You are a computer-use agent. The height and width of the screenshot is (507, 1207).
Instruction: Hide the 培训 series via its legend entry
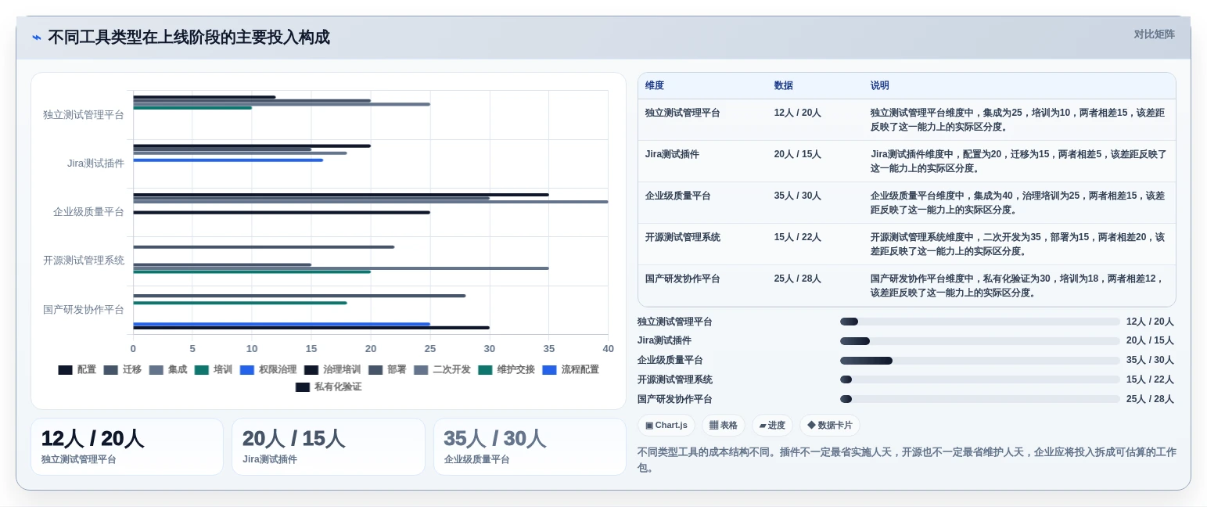tap(214, 369)
